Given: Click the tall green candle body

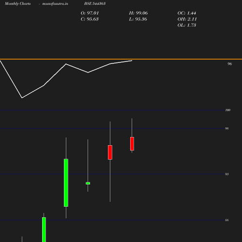Looking at the screenshot, I should tap(66, 182).
